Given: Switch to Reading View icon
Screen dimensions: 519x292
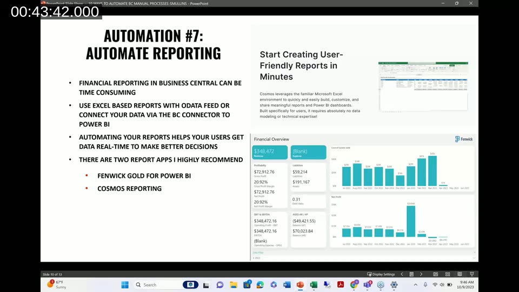Looking at the screenshot, I should point(460,274).
